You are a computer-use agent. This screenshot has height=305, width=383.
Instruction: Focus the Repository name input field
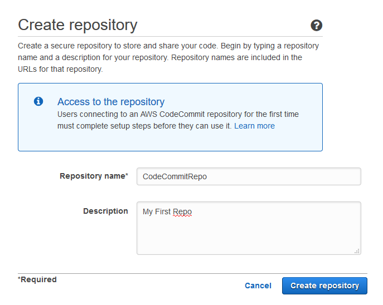pos(249,176)
